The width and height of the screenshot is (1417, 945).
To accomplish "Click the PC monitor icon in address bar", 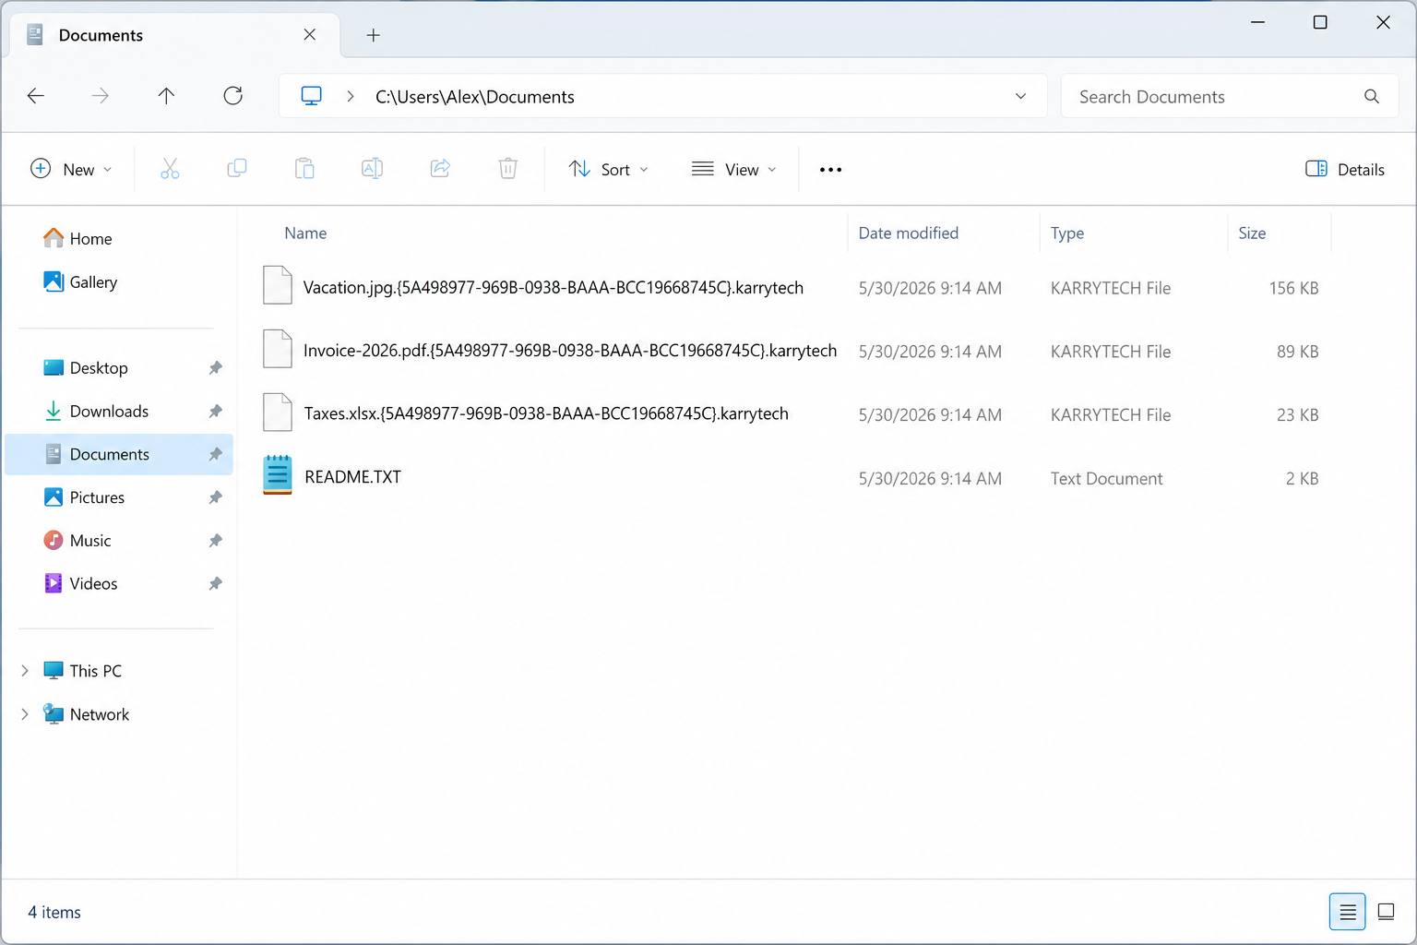I will tap(312, 96).
